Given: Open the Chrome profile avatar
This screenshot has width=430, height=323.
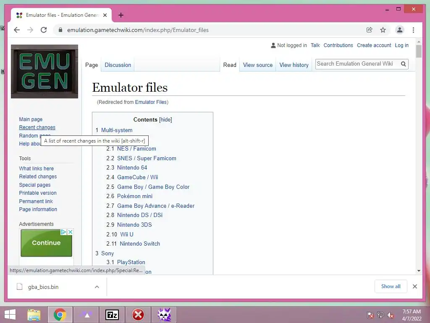Looking at the screenshot, I should [x=400, y=30].
